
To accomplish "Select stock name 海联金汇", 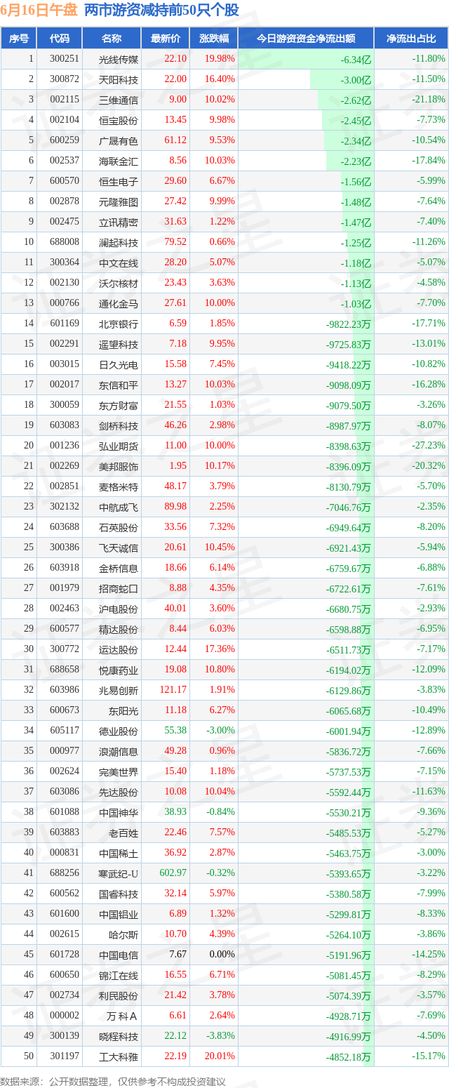I will coord(119,161).
